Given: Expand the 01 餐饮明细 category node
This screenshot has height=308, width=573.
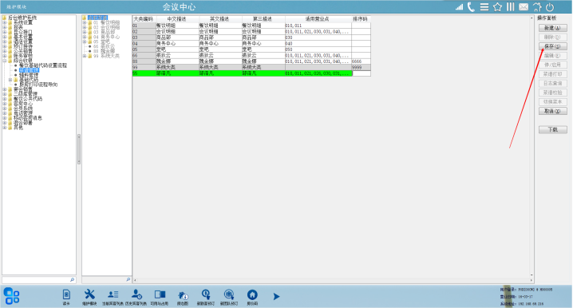Looking at the screenshot, I should (x=85, y=22).
